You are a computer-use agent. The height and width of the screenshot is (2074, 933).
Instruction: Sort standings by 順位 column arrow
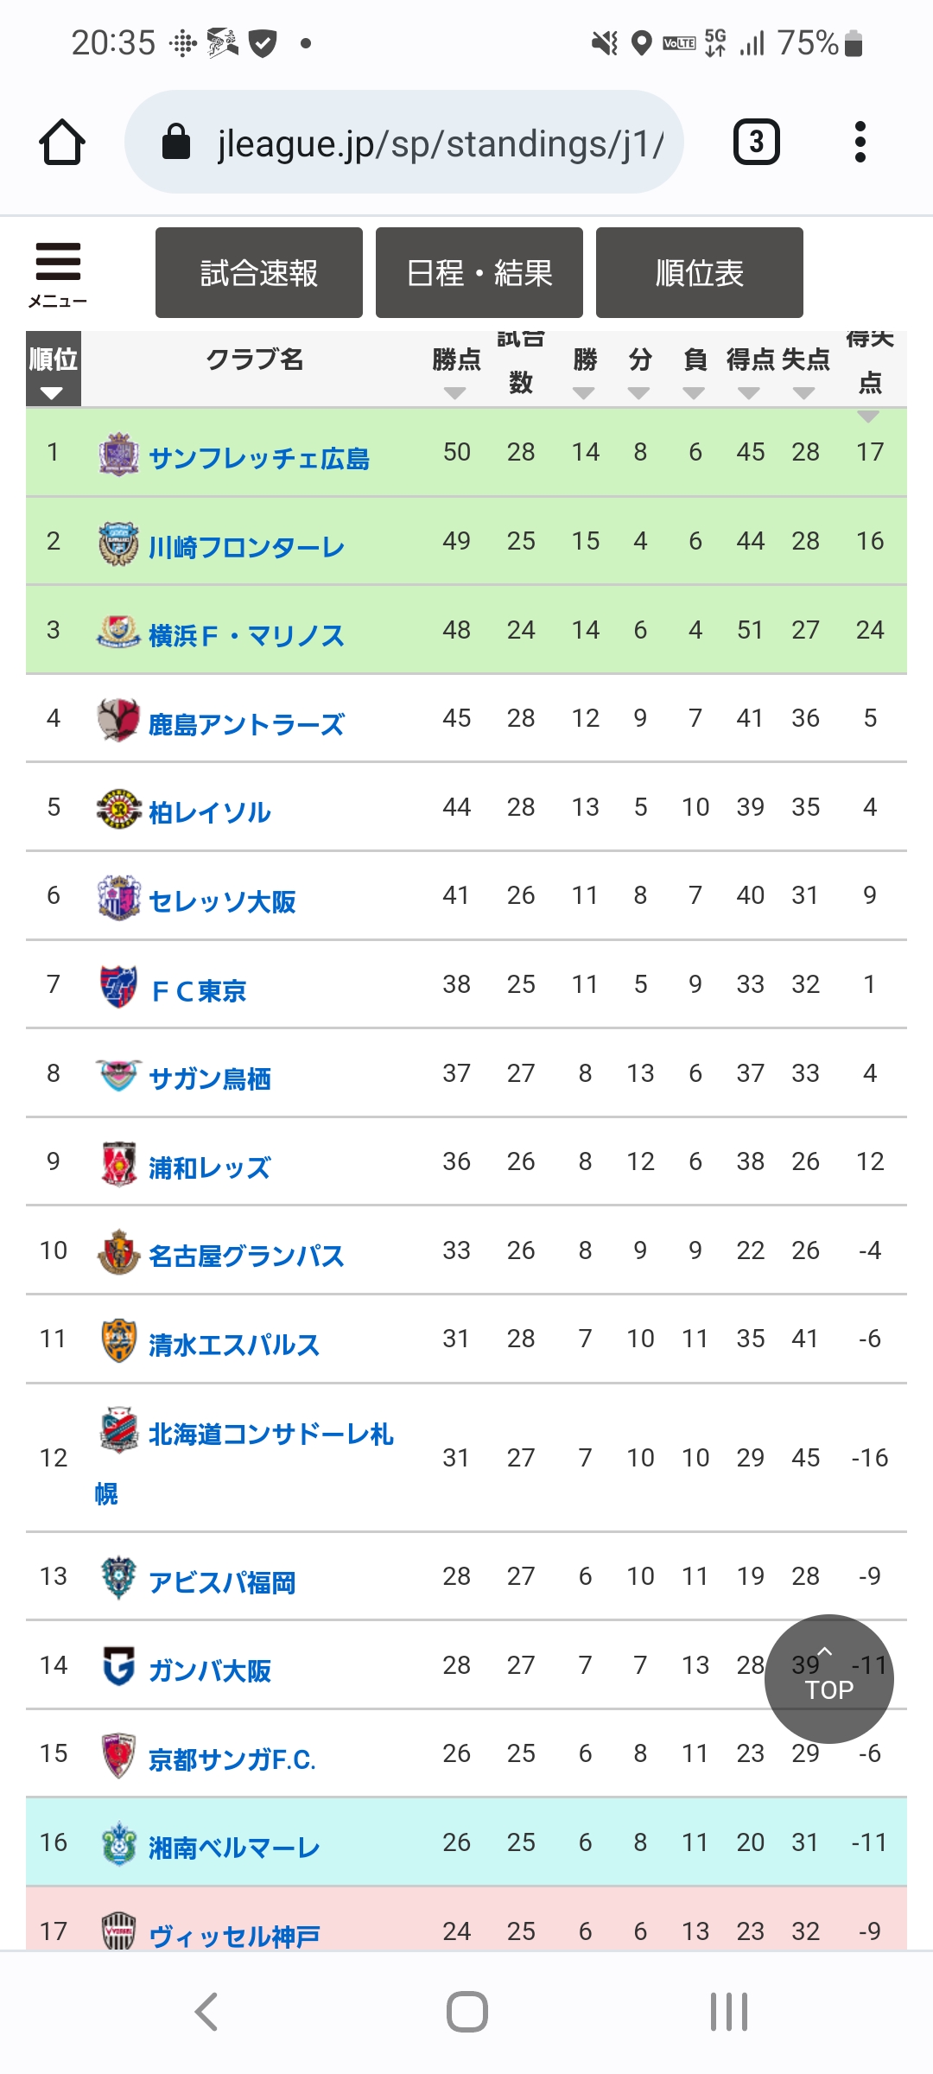click(x=52, y=393)
